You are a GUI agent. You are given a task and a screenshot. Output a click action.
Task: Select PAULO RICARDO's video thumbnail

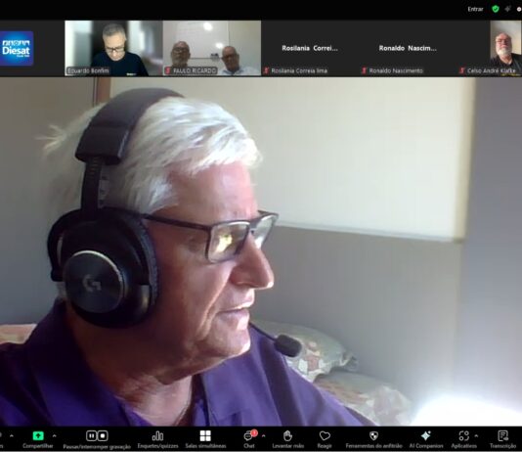click(212, 48)
